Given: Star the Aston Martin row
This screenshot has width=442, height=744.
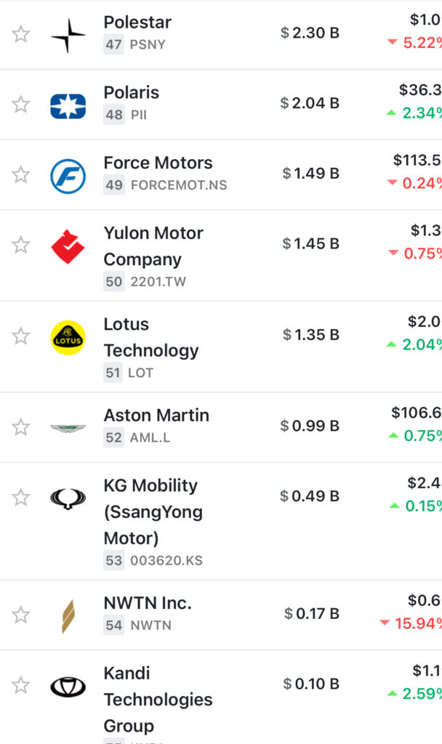Looking at the screenshot, I should pos(21,427).
